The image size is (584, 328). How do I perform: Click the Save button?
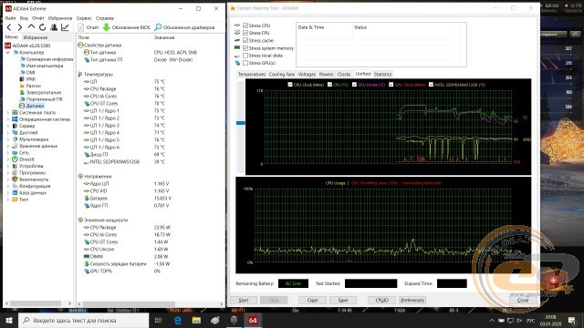point(343,300)
